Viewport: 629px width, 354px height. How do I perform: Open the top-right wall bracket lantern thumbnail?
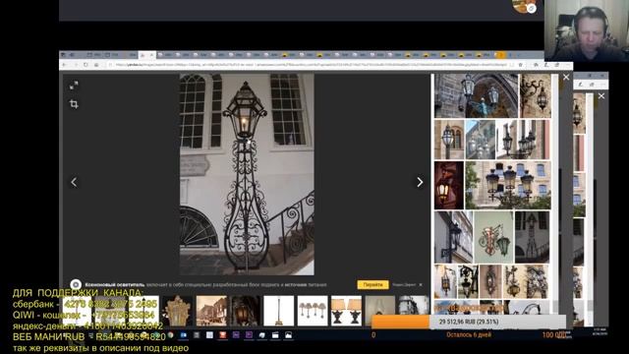pyautogui.click(x=536, y=95)
